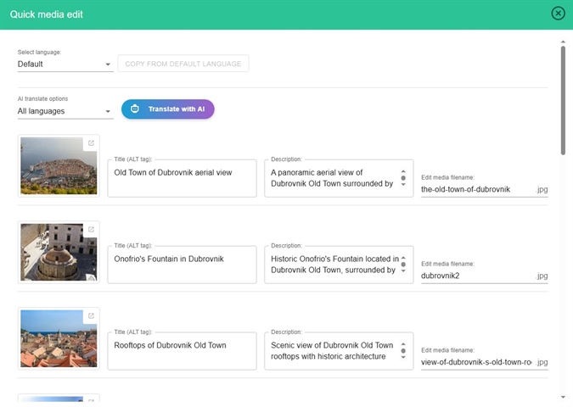Open external link icon on rooftops thumbnail
This screenshot has height=407, width=573.
[91, 316]
